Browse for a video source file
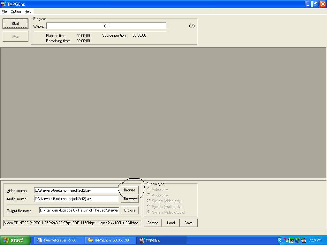The height and width of the screenshot is (245, 327). point(129,190)
